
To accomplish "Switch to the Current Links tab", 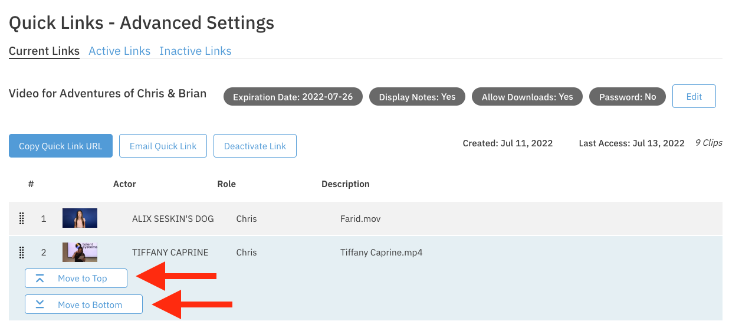I will click(44, 51).
